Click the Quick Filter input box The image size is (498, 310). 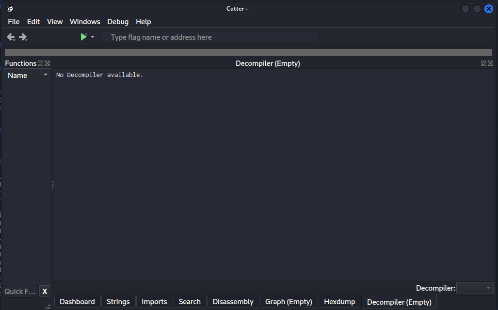tap(20, 291)
